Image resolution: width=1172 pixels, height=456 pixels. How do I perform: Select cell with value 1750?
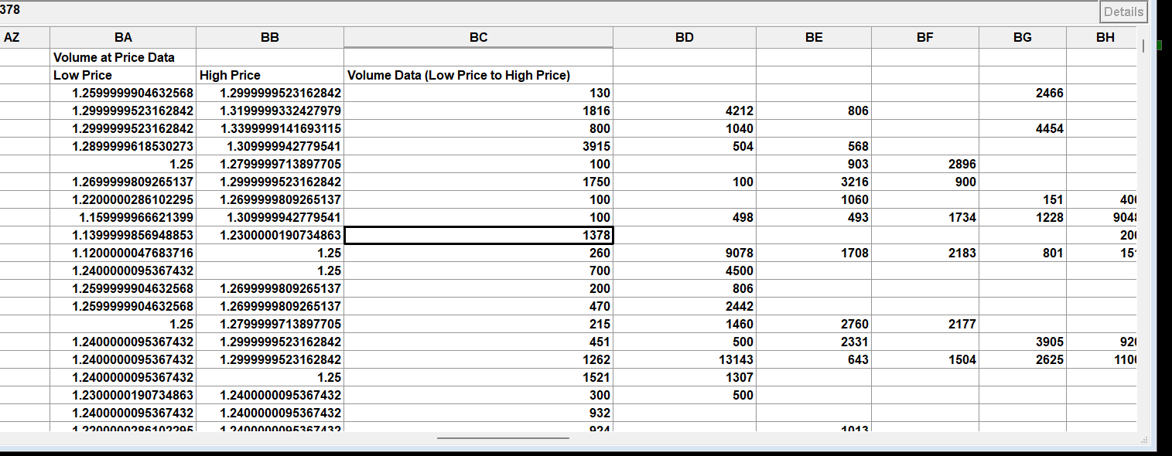[478, 182]
